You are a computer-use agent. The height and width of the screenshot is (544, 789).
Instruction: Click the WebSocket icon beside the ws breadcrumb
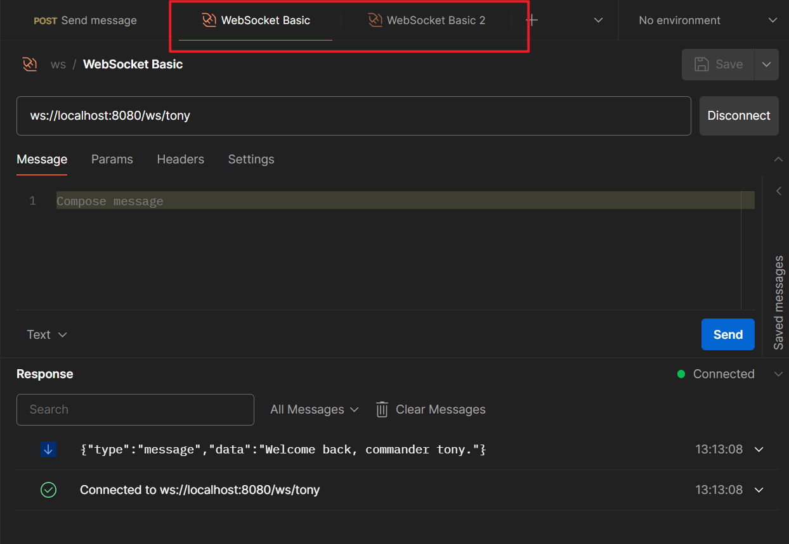(30, 64)
